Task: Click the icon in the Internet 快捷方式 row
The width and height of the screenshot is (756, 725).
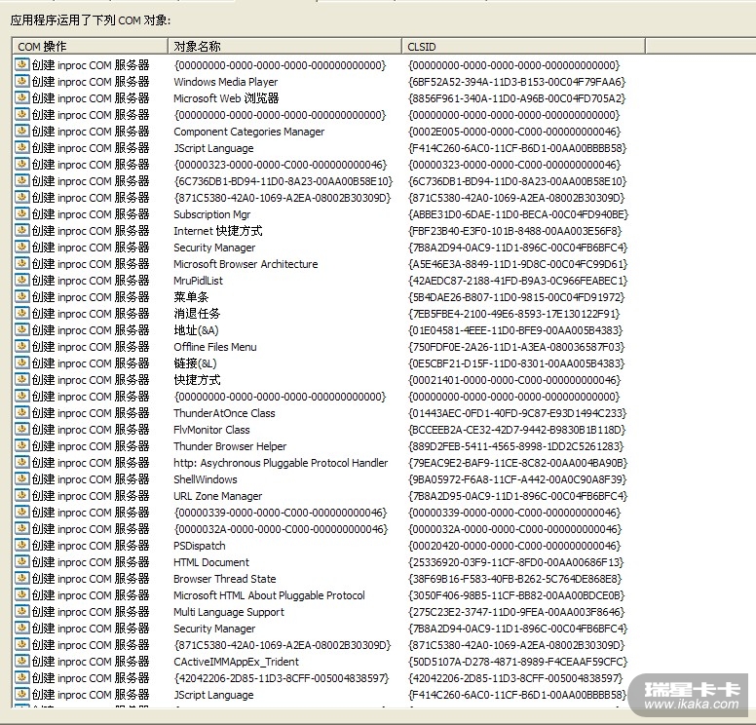Action: [x=22, y=230]
